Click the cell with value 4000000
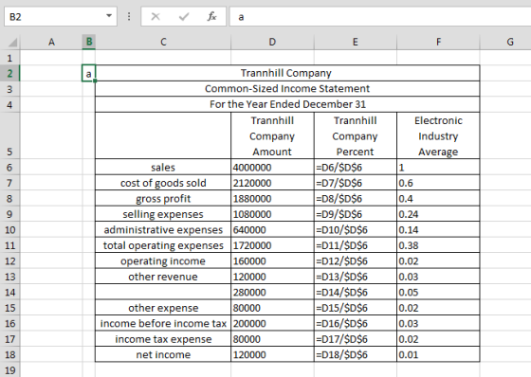531x377 pixels. coord(272,167)
